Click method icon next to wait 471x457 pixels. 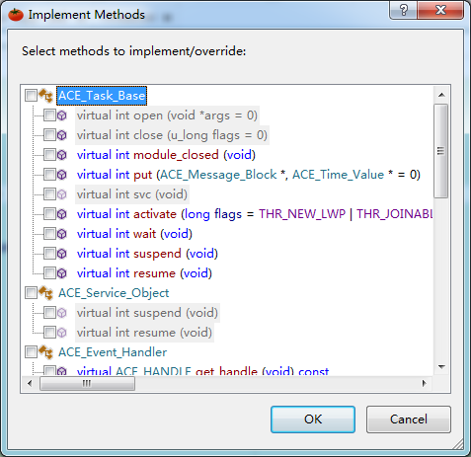coord(62,234)
